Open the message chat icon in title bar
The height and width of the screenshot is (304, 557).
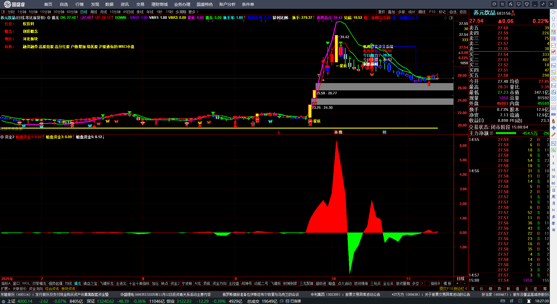494,4
